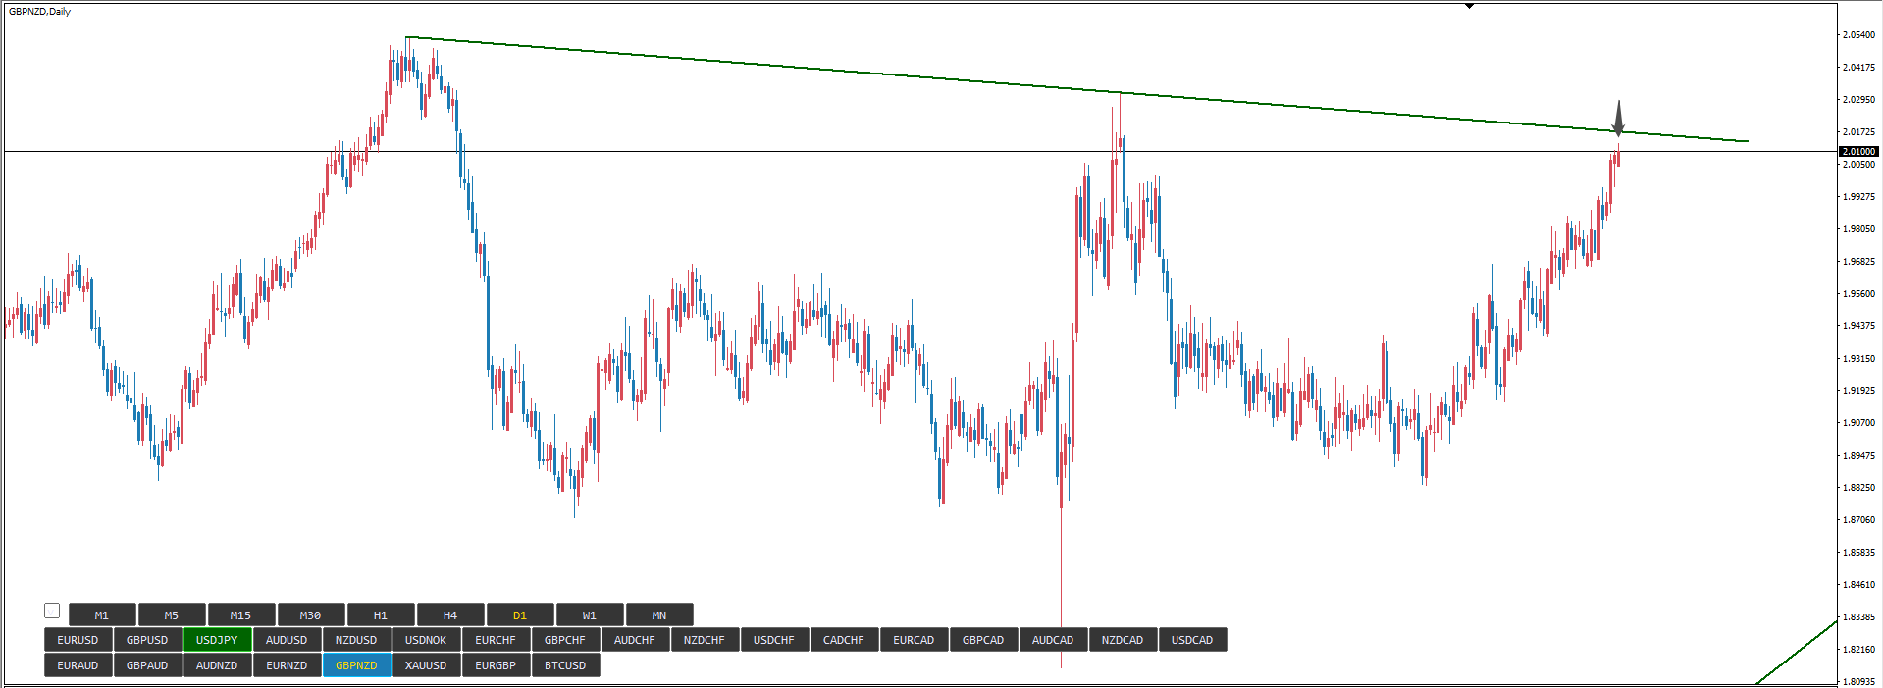Toggle the checkbox beside the M1 button
Screen dimensions: 1883x688
pyautogui.click(x=52, y=611)
